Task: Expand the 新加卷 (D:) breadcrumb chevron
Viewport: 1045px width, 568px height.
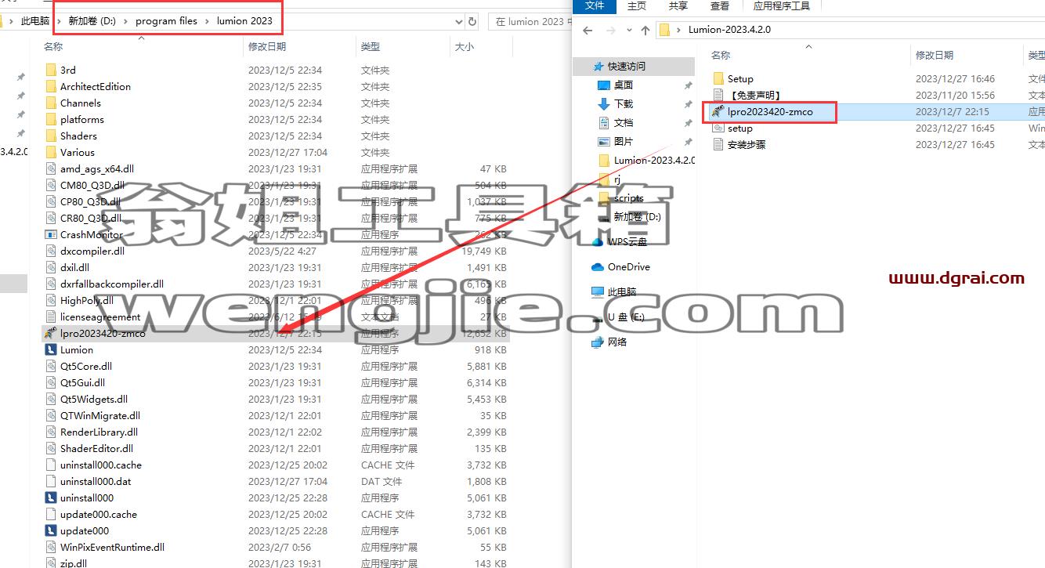Action: point(126,21)
